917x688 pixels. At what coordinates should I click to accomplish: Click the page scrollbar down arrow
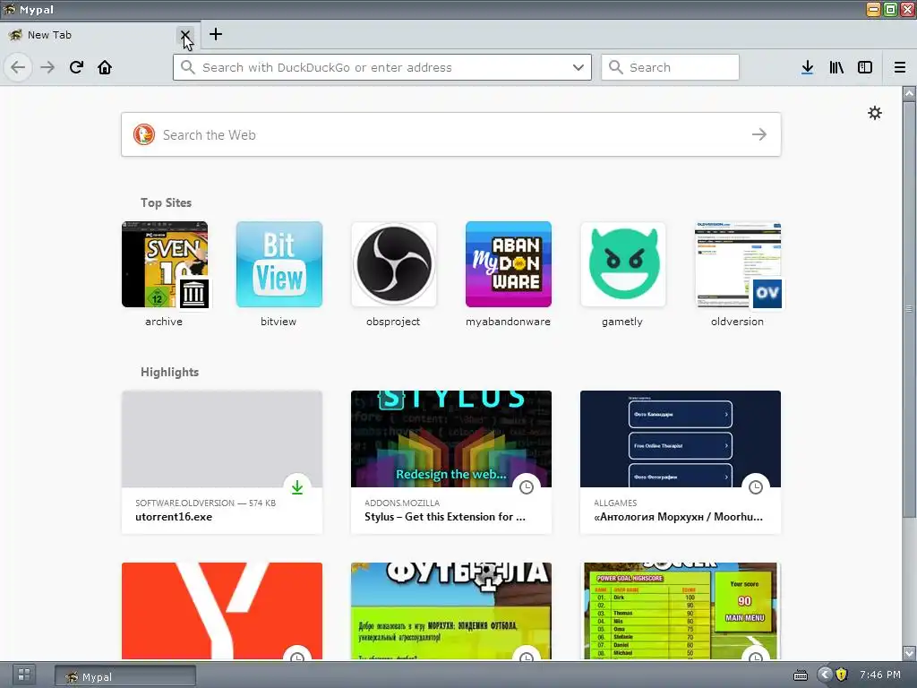[909, 652]
